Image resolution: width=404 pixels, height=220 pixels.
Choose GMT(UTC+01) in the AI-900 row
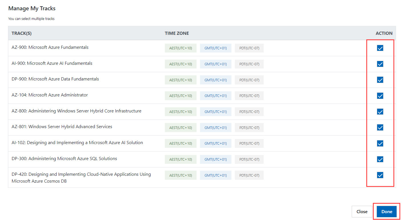pyautogui.click(x=216, y=64)
